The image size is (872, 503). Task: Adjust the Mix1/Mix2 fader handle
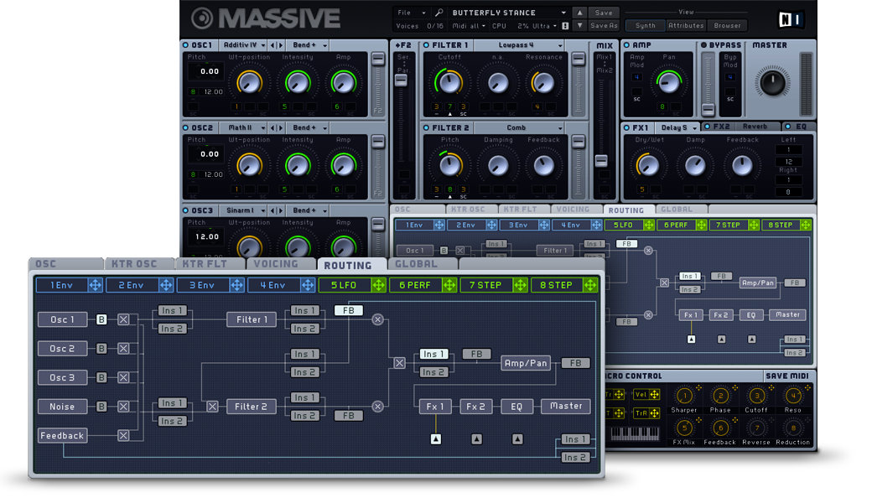601,161
